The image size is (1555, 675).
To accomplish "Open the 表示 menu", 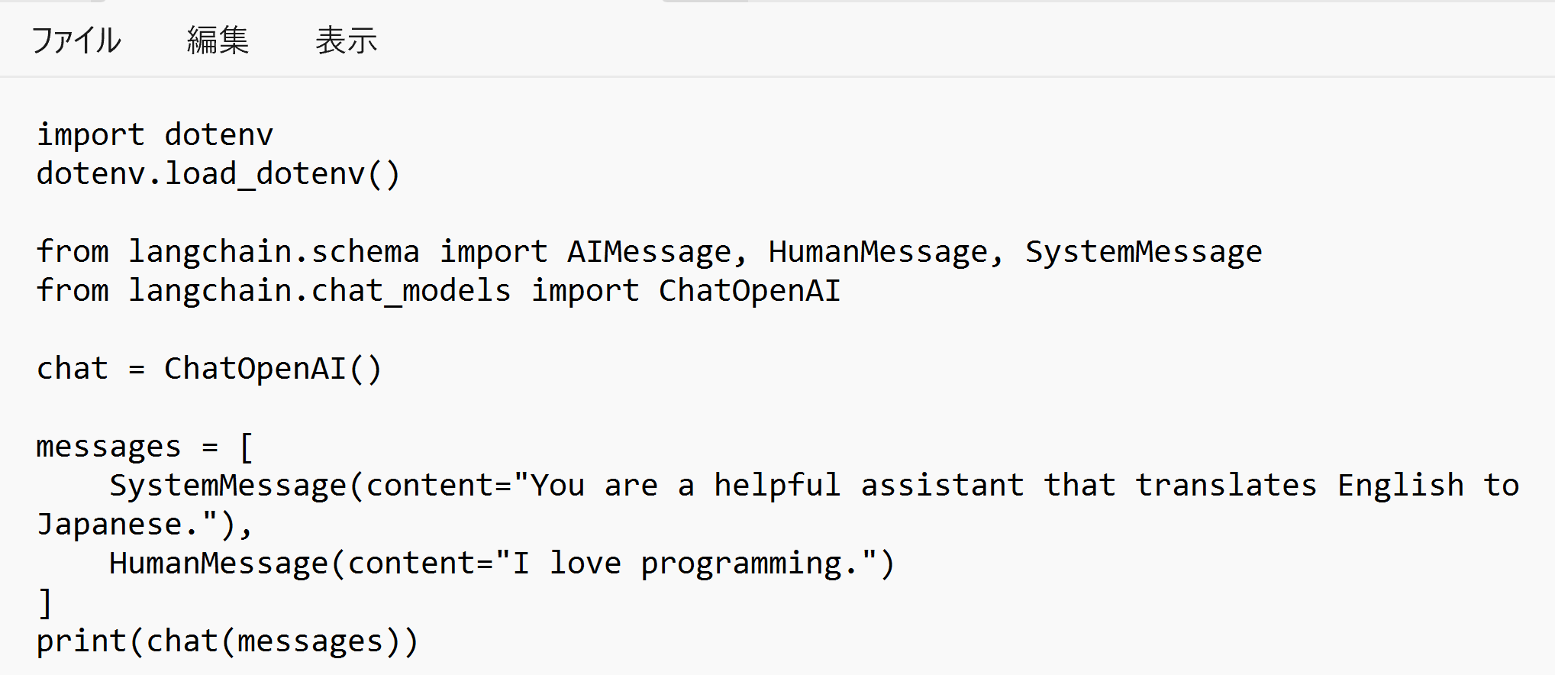I will click(x=346, y=40).
